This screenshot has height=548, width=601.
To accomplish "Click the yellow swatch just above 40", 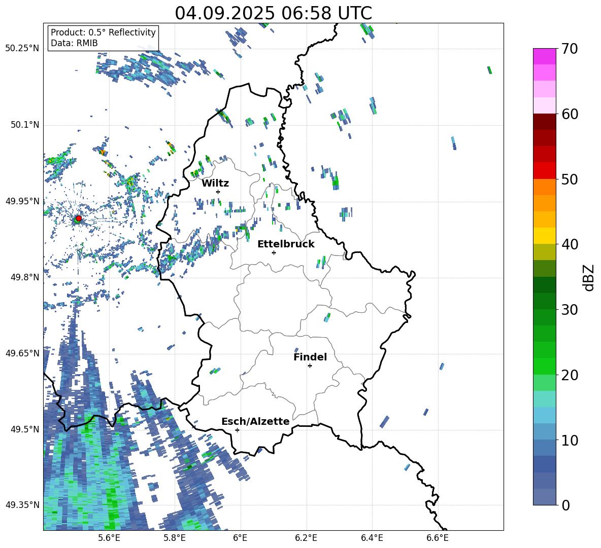I will (544, 236).
